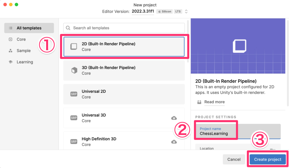Image resolution: width=289 pixels, height=168 pixels.
Task: Cancel the new project dialog
Action: 234,159
